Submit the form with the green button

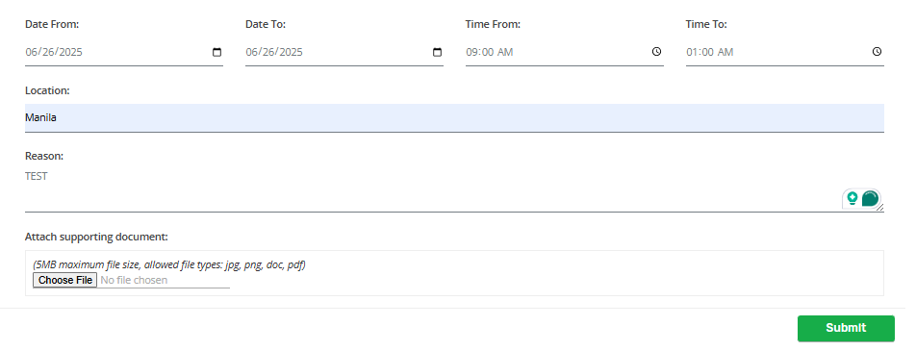point(846,328)
